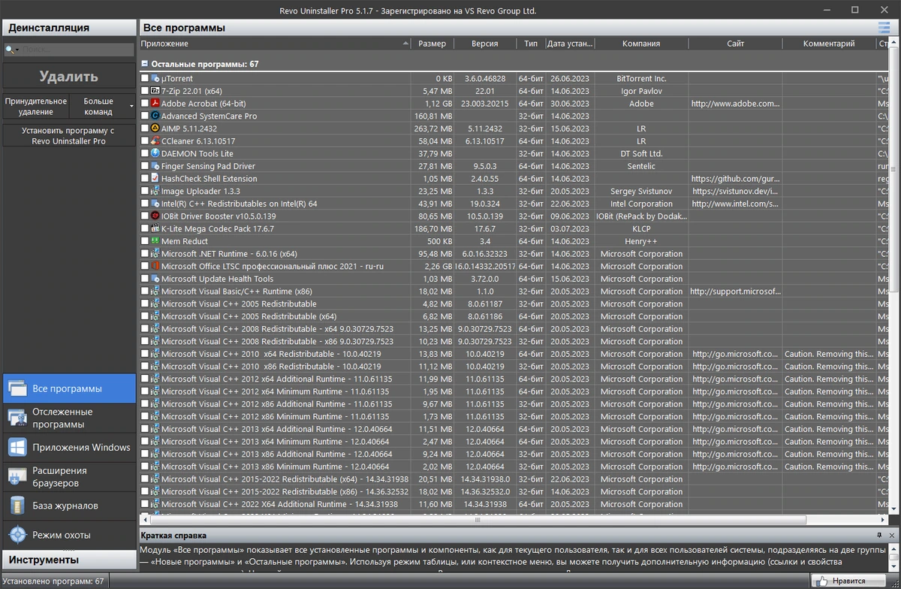
Task: Click the Image Uploader icon
Action: pos(155,191)
